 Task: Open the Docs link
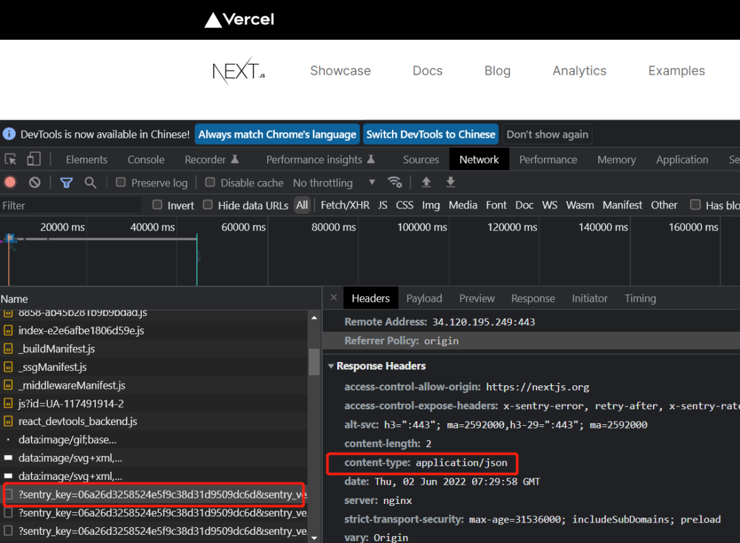428,71
